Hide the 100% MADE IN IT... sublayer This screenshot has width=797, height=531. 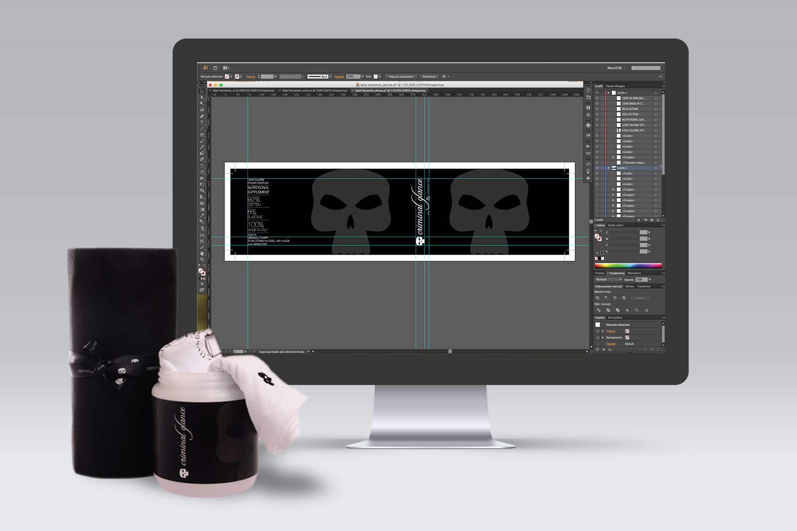tap(597, 103)
